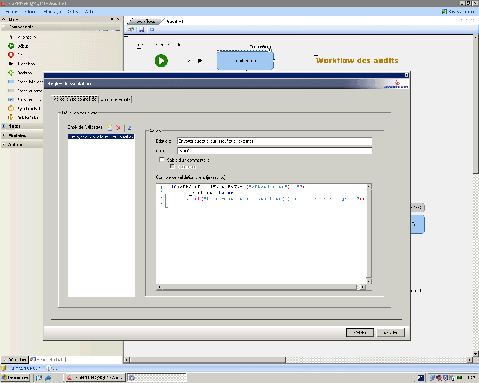Add a new user choice
The image size is (479, 383).
pyautogui.click(x=110, y=128)
